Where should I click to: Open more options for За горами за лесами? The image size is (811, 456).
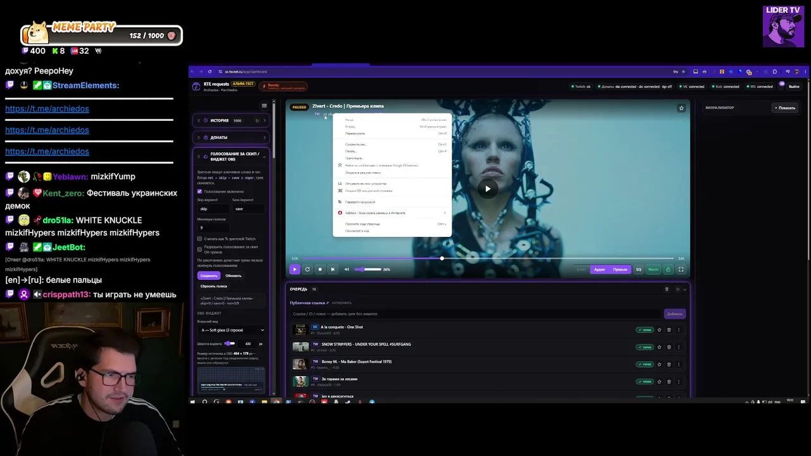coord(679,381)
